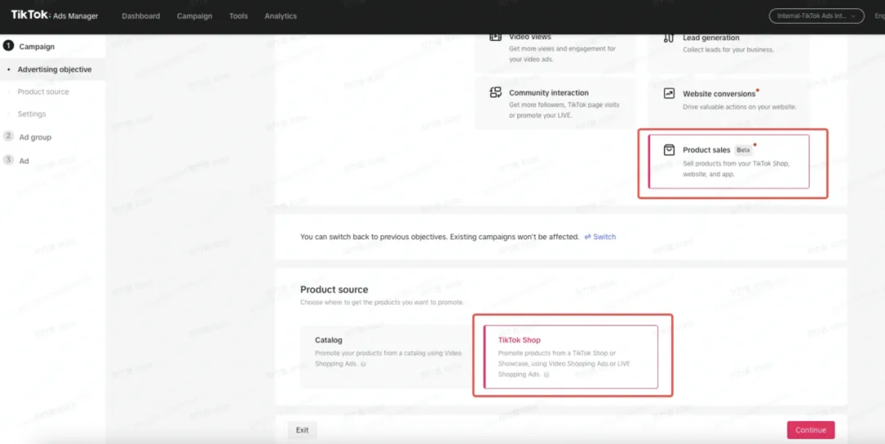
Task: Choose Video views objective card
Action: [x=555, y=52]
